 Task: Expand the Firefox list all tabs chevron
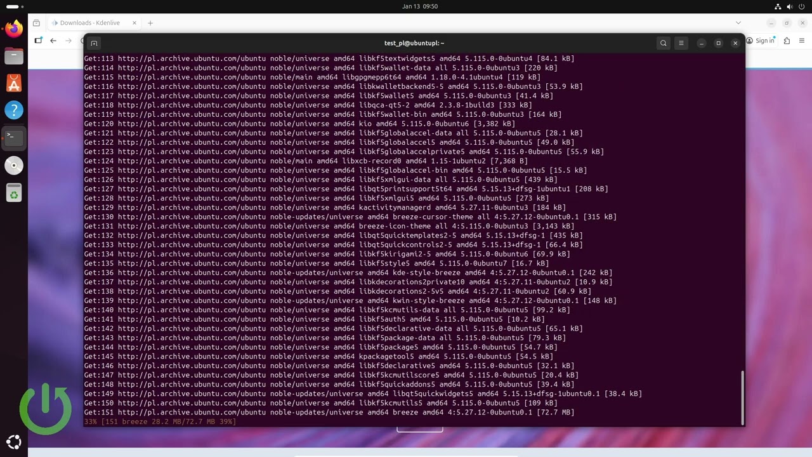[x=738, y=23]
